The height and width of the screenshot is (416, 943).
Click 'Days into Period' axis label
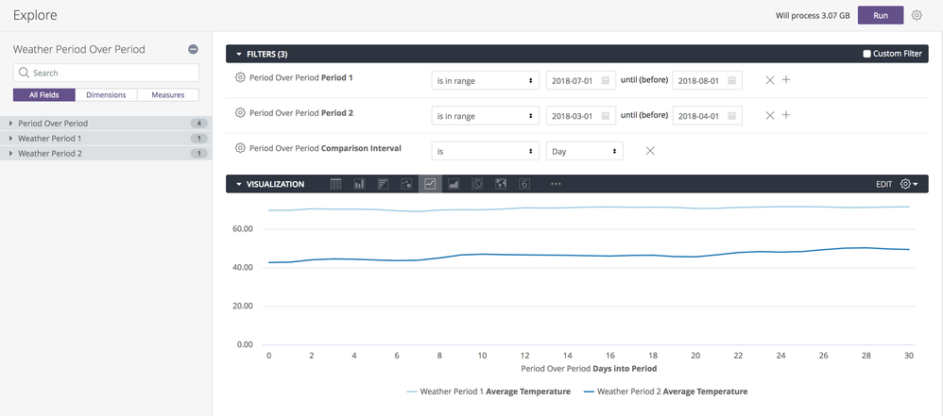(x=623, y=367)
